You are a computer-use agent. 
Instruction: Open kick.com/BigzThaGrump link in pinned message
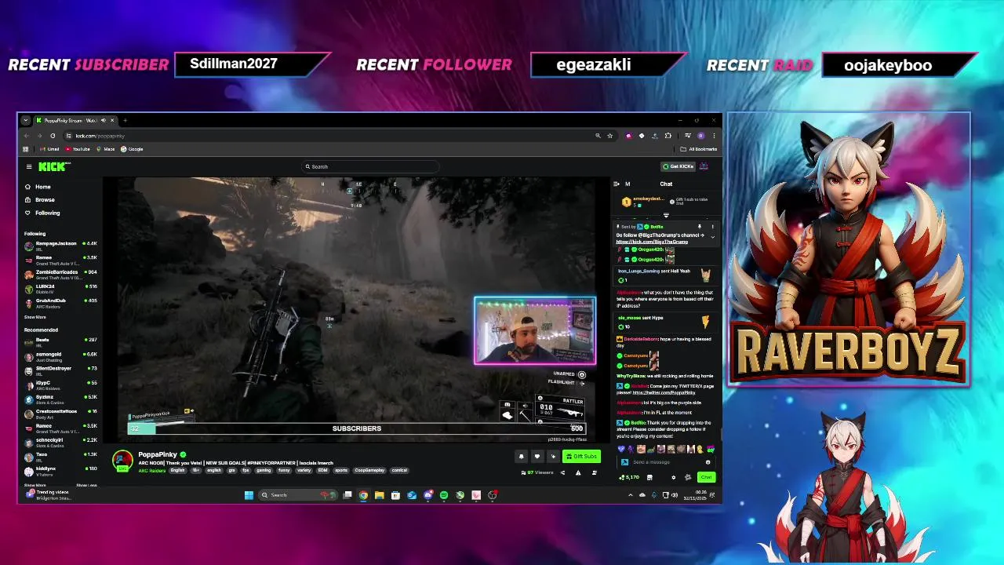[652, 242]
